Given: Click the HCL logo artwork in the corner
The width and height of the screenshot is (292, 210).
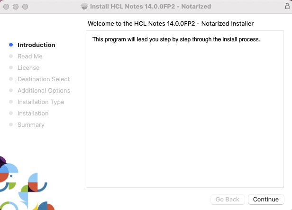Looking at the screenshot, I should pos(24,185).
